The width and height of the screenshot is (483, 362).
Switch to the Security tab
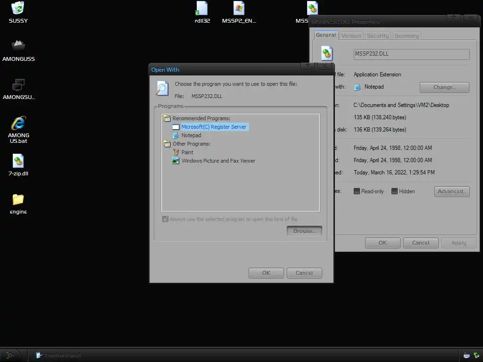(378, 36)
